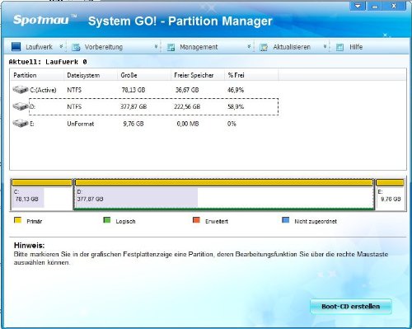Expand the Management dropdown arrow
Viewport: 412px width, 329px height.
[x=249, y=47]
